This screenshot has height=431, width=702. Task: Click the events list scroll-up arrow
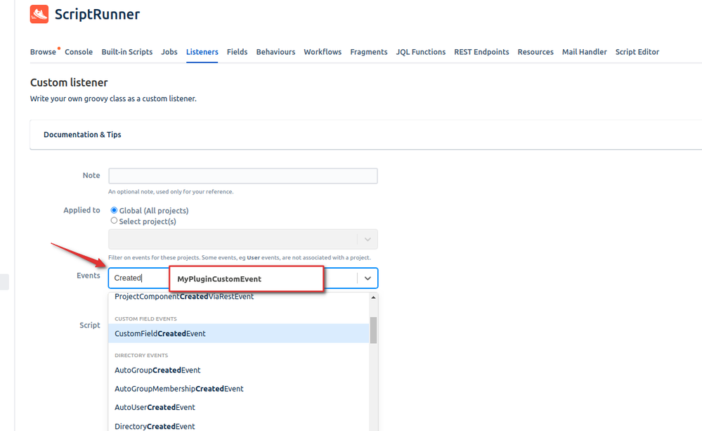point(373,297)
